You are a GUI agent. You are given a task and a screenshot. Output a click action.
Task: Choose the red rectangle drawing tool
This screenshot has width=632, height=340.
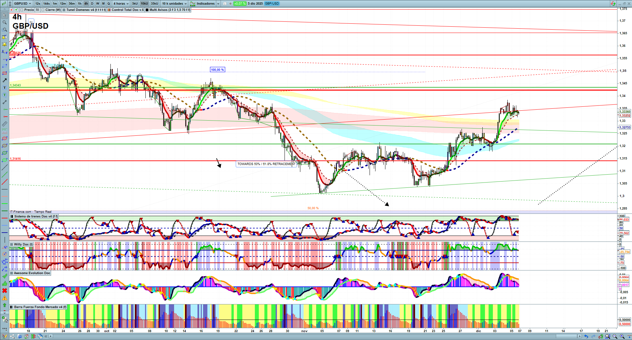(5, 73)
